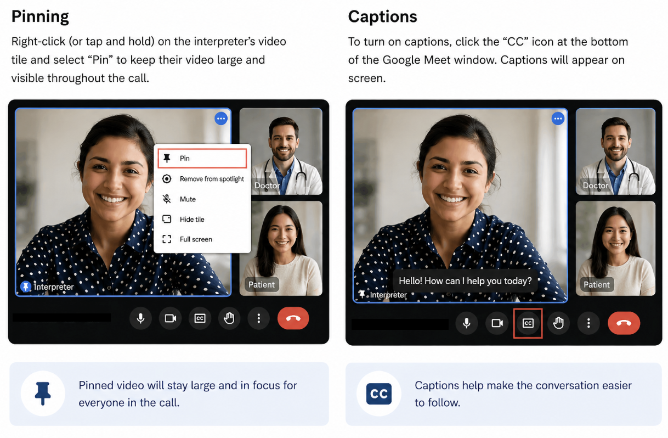End the call in Captions screenshot
The width and height of the screenshot is (668, 438).
tap(624, 323)
